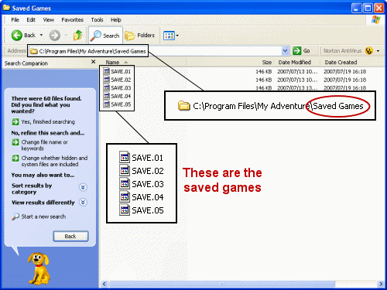
Task: Expand Sort results by category
Action: click(83, 187)
